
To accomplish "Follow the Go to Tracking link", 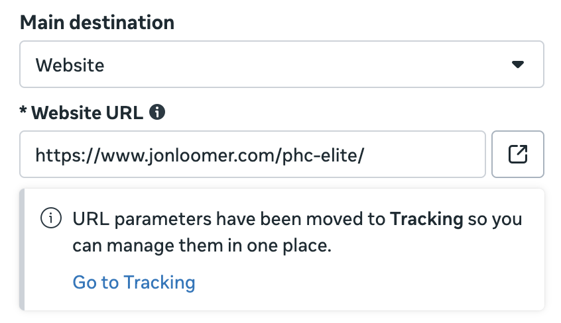I will click(134, 283).
